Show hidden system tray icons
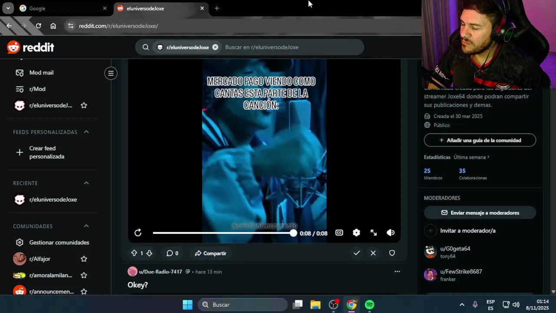The image size is (556, 313). click(462, 305)
